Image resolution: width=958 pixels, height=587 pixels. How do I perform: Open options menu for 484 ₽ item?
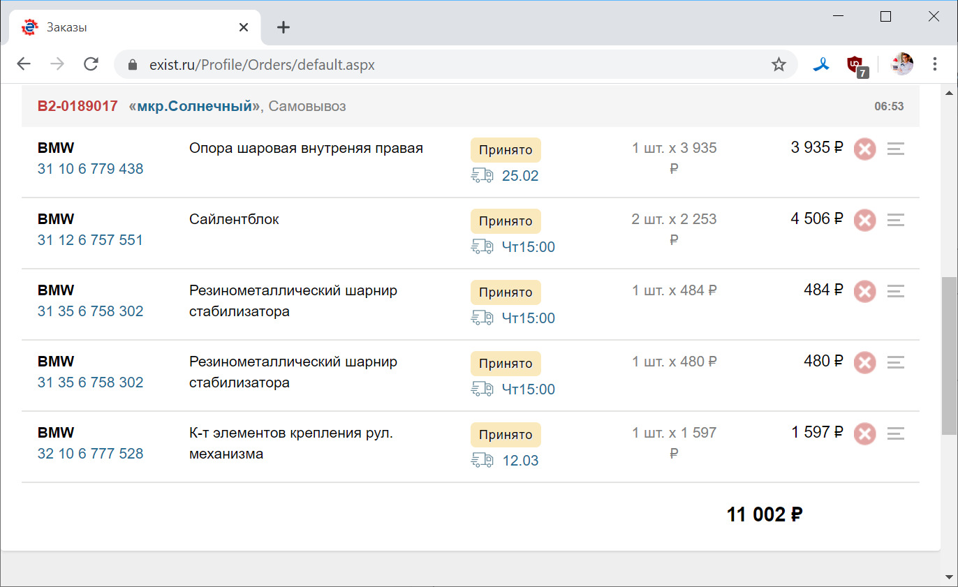click(x=896, y=292)
